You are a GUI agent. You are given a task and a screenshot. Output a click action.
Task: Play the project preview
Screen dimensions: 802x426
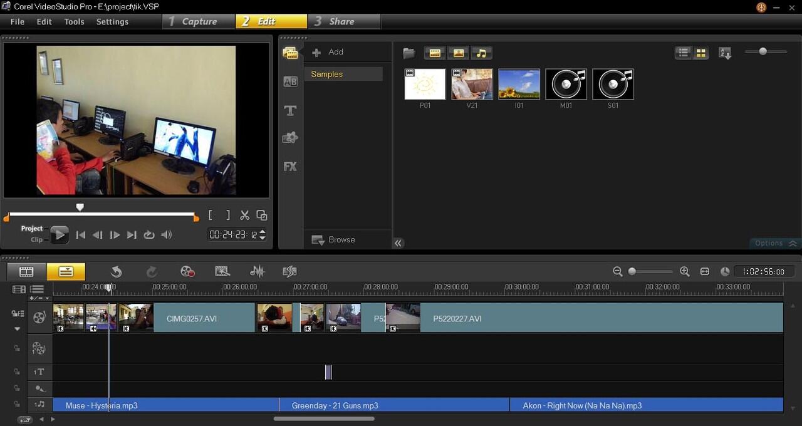click(x=59, y=235)
